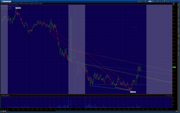Open chart settings wrench icon
Image resolution: width=180 pixels, height=113 pixels.
tap(147, 1)
